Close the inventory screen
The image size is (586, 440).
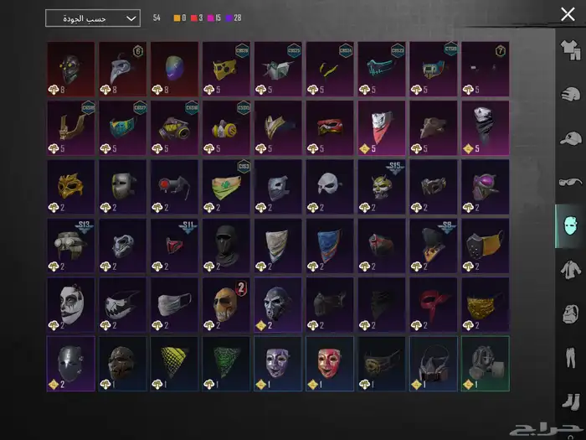(x=568, y=14)
